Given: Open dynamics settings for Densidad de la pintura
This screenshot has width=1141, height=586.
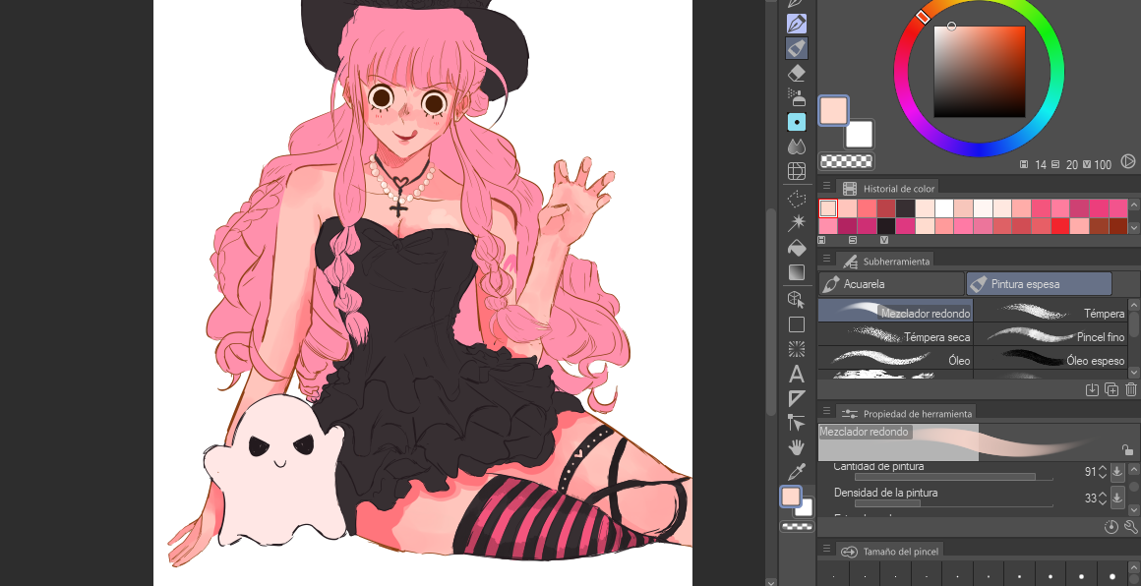Looking at the screenshot, I should (x=1117, y=498).
